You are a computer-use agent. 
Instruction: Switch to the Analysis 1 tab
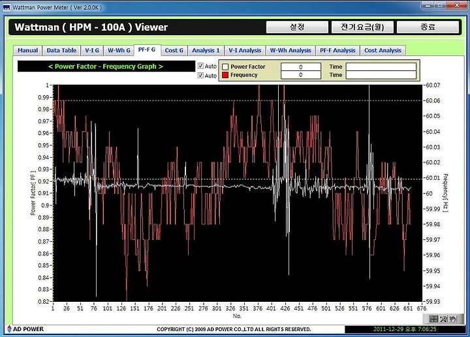[206, 50]
